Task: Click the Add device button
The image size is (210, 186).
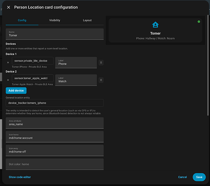Action: coord(16,90)
